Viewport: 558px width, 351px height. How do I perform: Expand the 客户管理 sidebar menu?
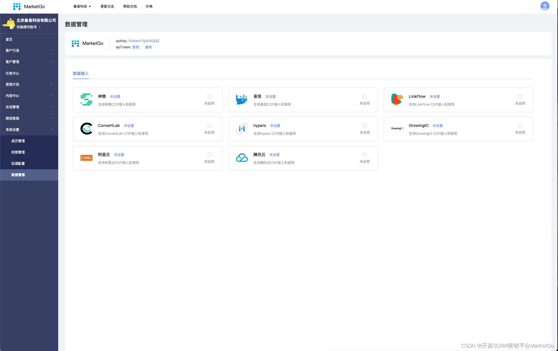(29, 62)
